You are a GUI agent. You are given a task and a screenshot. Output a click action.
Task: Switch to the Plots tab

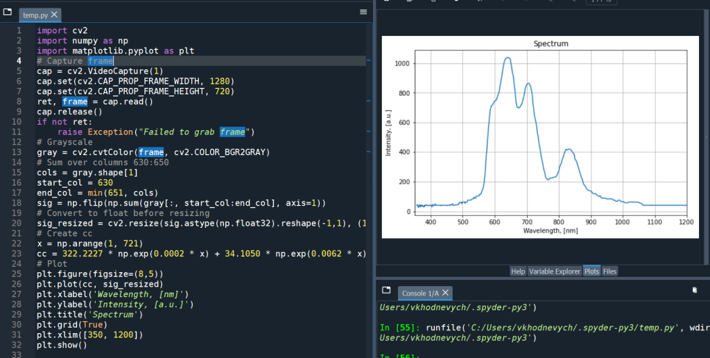(591, 271)
